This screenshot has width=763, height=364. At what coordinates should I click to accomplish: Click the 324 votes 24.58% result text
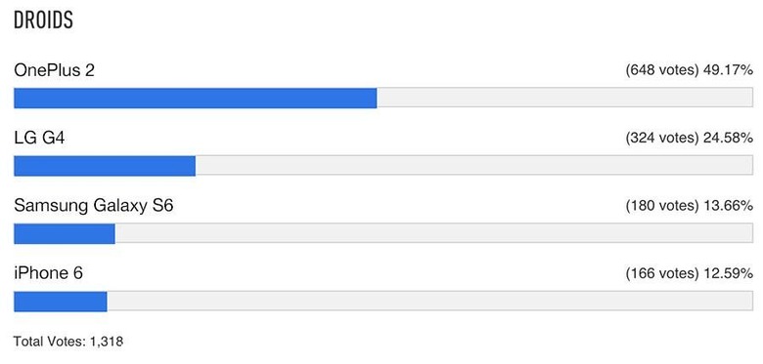coord(689,139)
